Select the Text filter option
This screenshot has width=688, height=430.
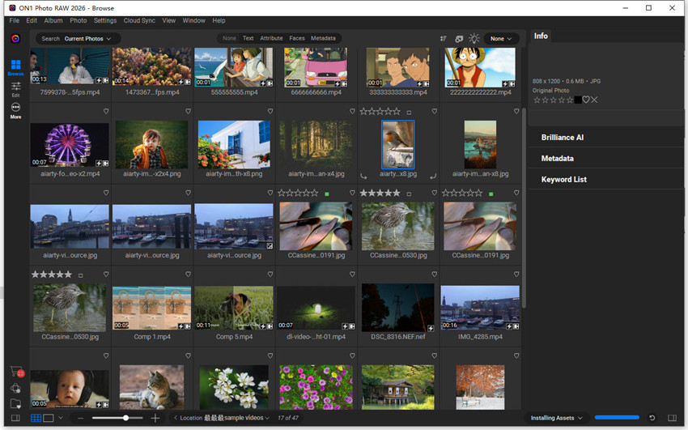click(248, 38)
